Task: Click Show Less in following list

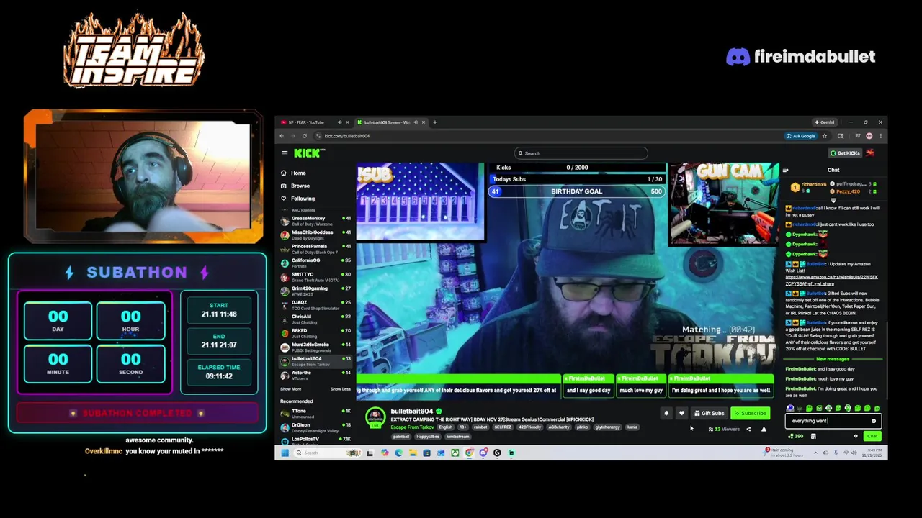Action: coord(340,389)
